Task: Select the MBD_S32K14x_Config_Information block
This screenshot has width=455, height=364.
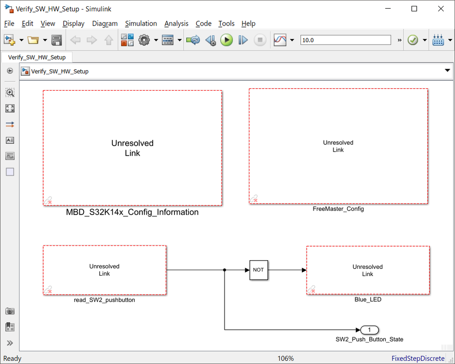Action: point(133,148)
